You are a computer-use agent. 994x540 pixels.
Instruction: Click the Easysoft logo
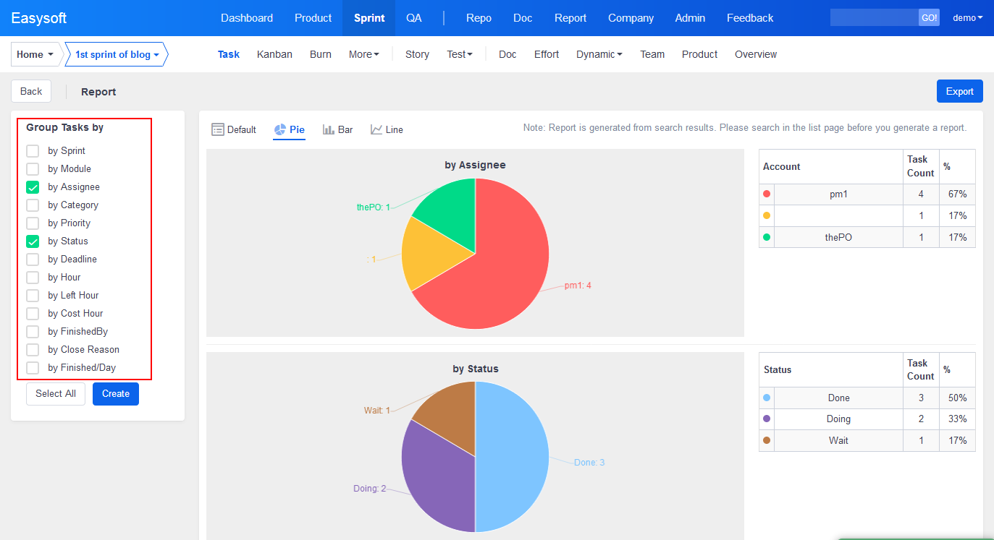point(43,18)
